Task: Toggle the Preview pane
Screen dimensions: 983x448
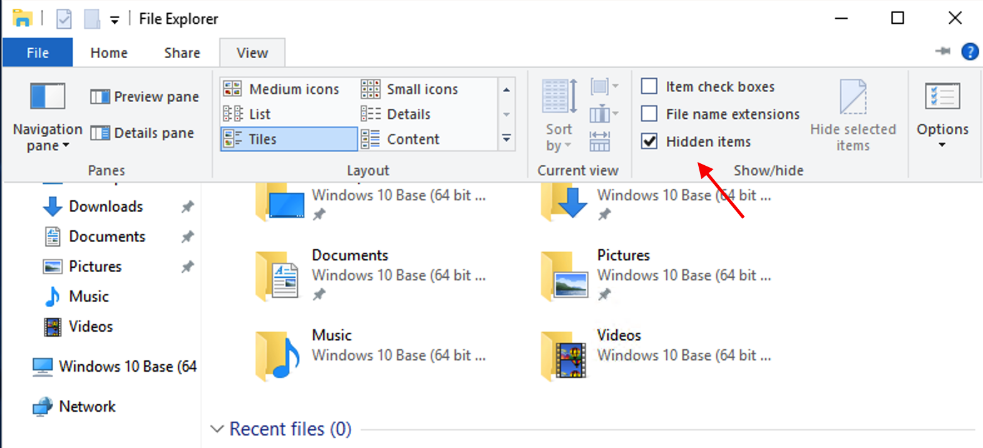Action: pyautogui.click(x=145, y=96)
